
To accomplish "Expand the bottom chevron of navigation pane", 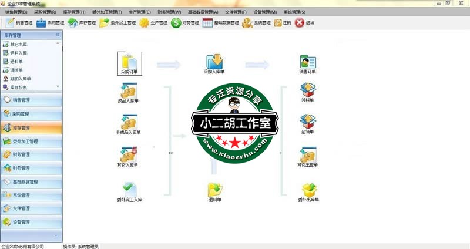I will [x=57, y=235].
